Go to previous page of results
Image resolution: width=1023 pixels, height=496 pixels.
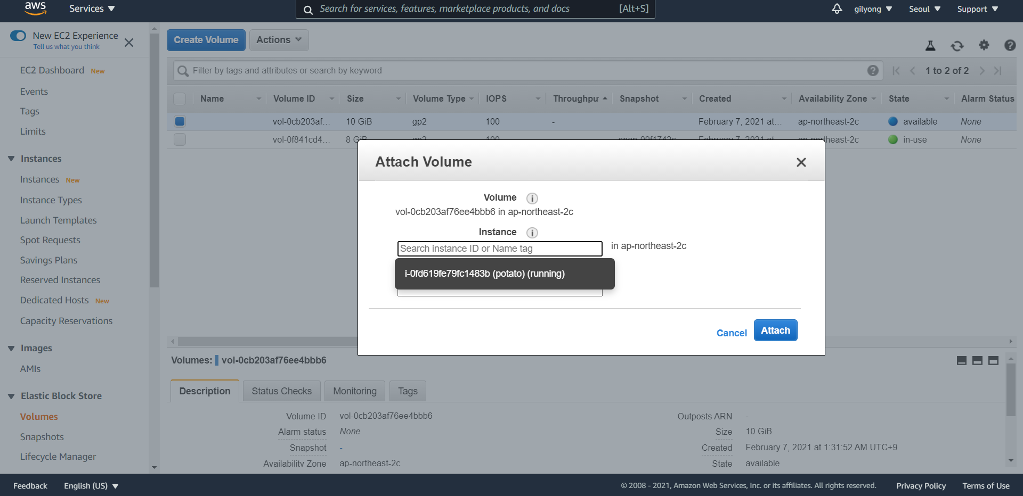913,70
